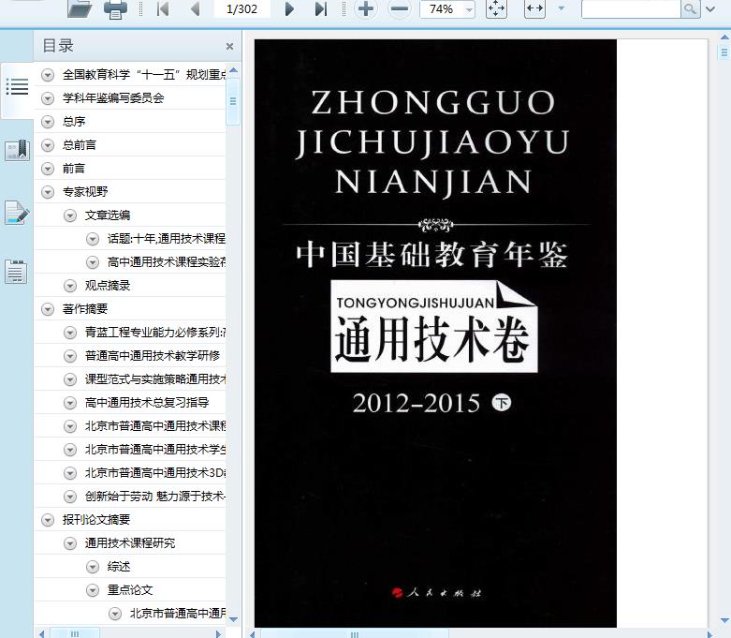
Task: Open 高中通用技术总复习指导 entry
Action: point(147,402)
